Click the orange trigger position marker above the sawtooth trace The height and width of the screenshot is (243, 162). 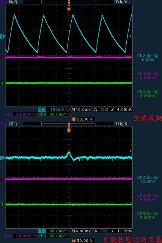[x=69, y=8]
